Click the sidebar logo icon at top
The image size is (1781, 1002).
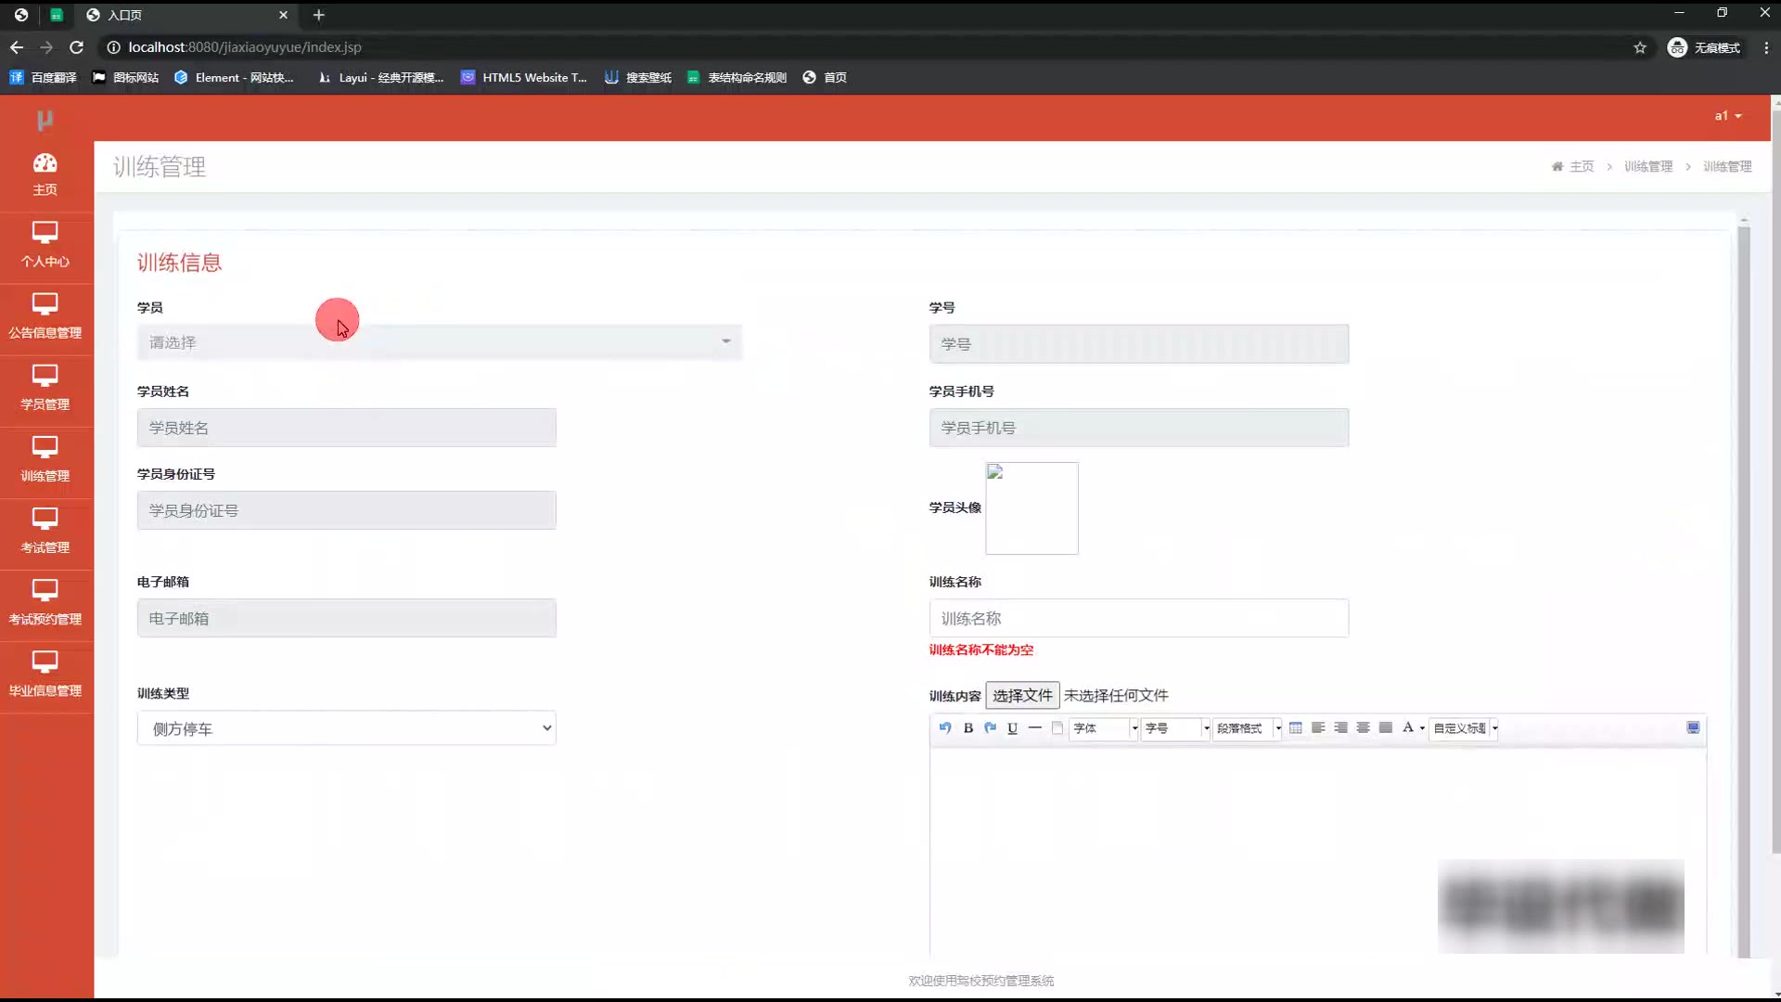coord(45,120)
